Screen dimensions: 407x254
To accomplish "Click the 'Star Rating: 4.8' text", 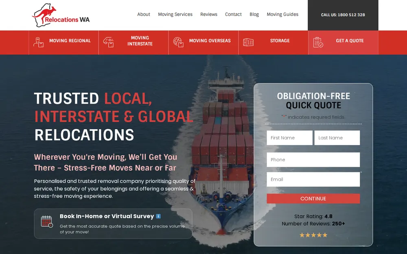I will 313,217.
